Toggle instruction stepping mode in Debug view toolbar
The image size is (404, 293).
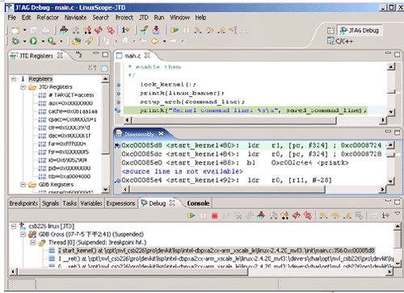(x=385, y=216)
